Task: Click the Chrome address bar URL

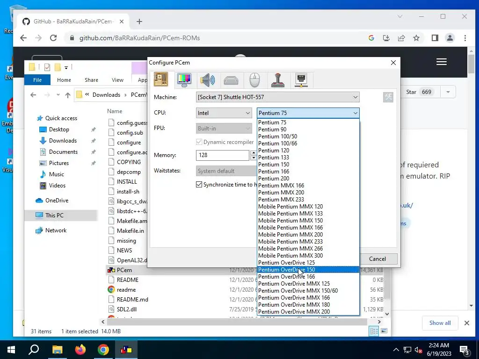Action: click(x=139, y=38)
